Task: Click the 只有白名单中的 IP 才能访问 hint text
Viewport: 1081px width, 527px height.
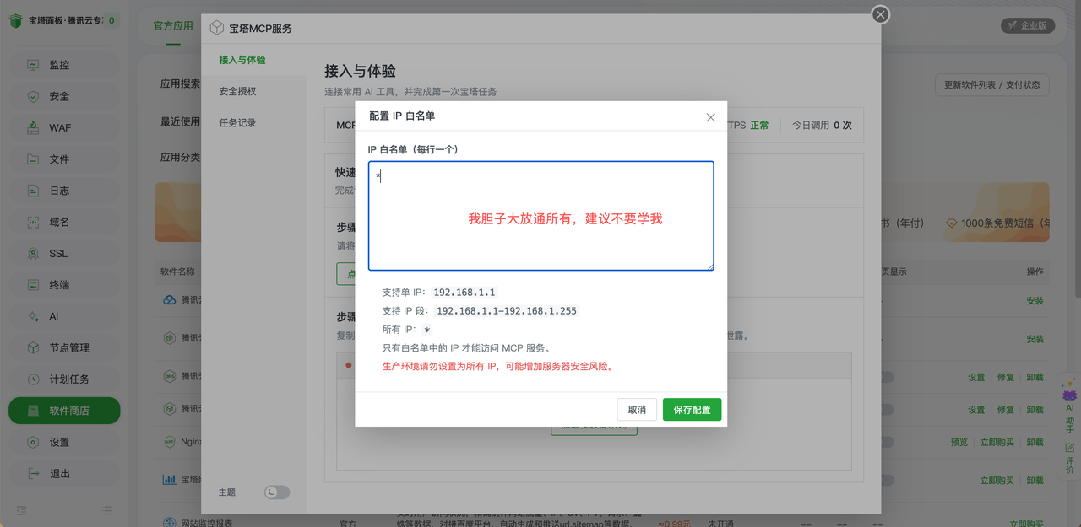Action: tap(467, 348)
